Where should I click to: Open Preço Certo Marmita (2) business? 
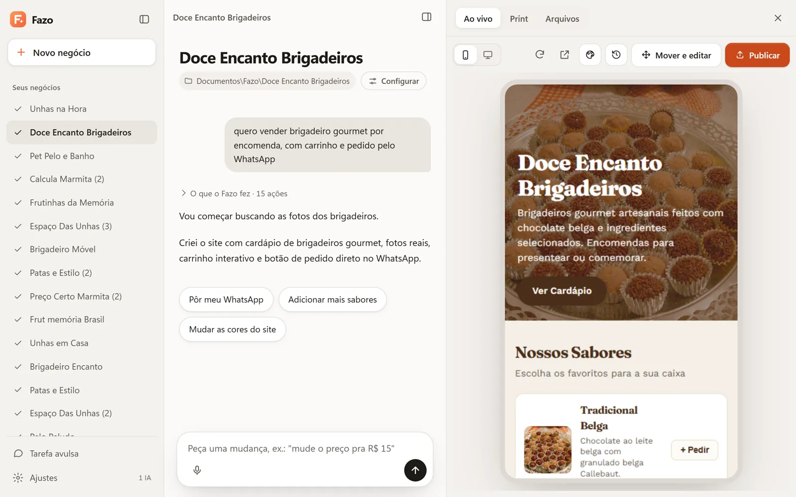pos(82,297)
